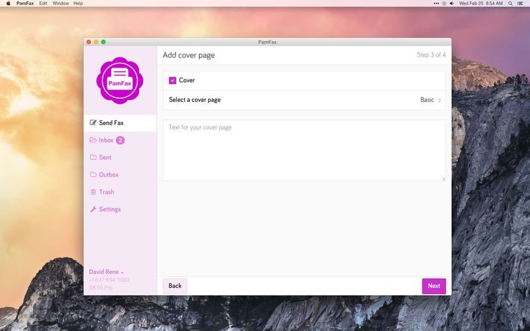Open the Trash bin icon
The height and width of the screenshot is (331, 530).
(93, 192)
